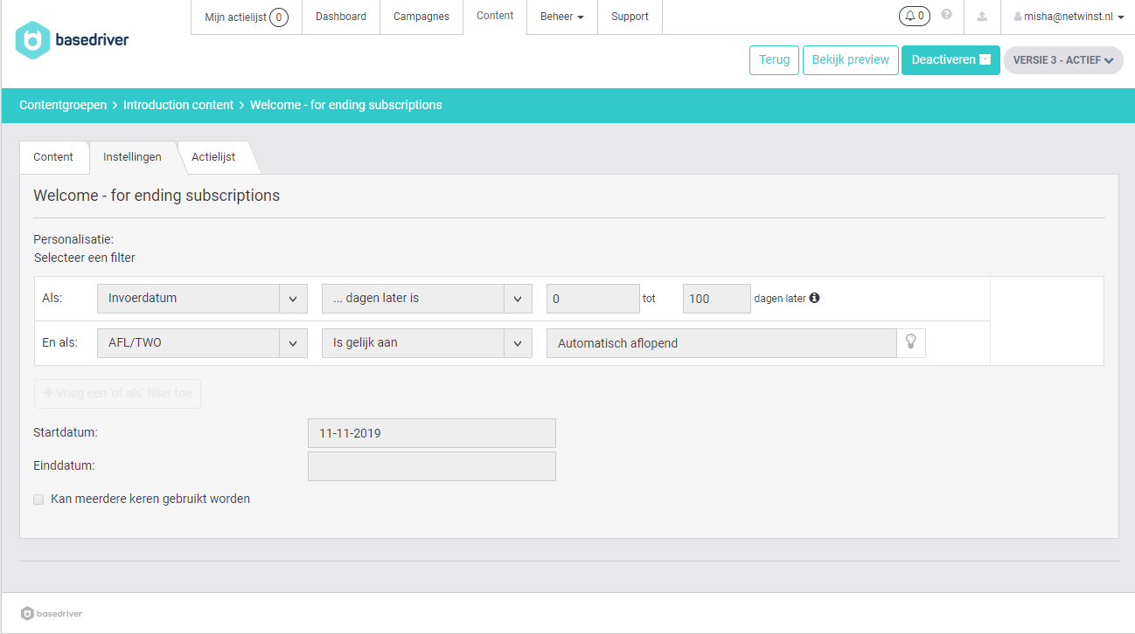
Task: Click the Terug button
Action: click(774, 60)
